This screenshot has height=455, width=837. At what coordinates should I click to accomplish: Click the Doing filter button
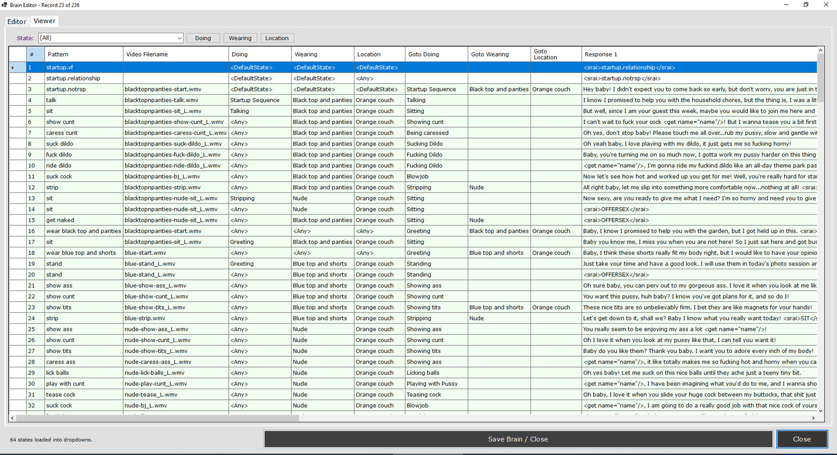tap(203, 38)
